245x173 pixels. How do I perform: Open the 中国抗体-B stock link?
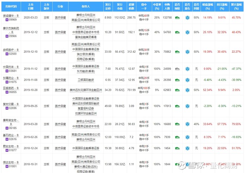click(x=11, y=67)
